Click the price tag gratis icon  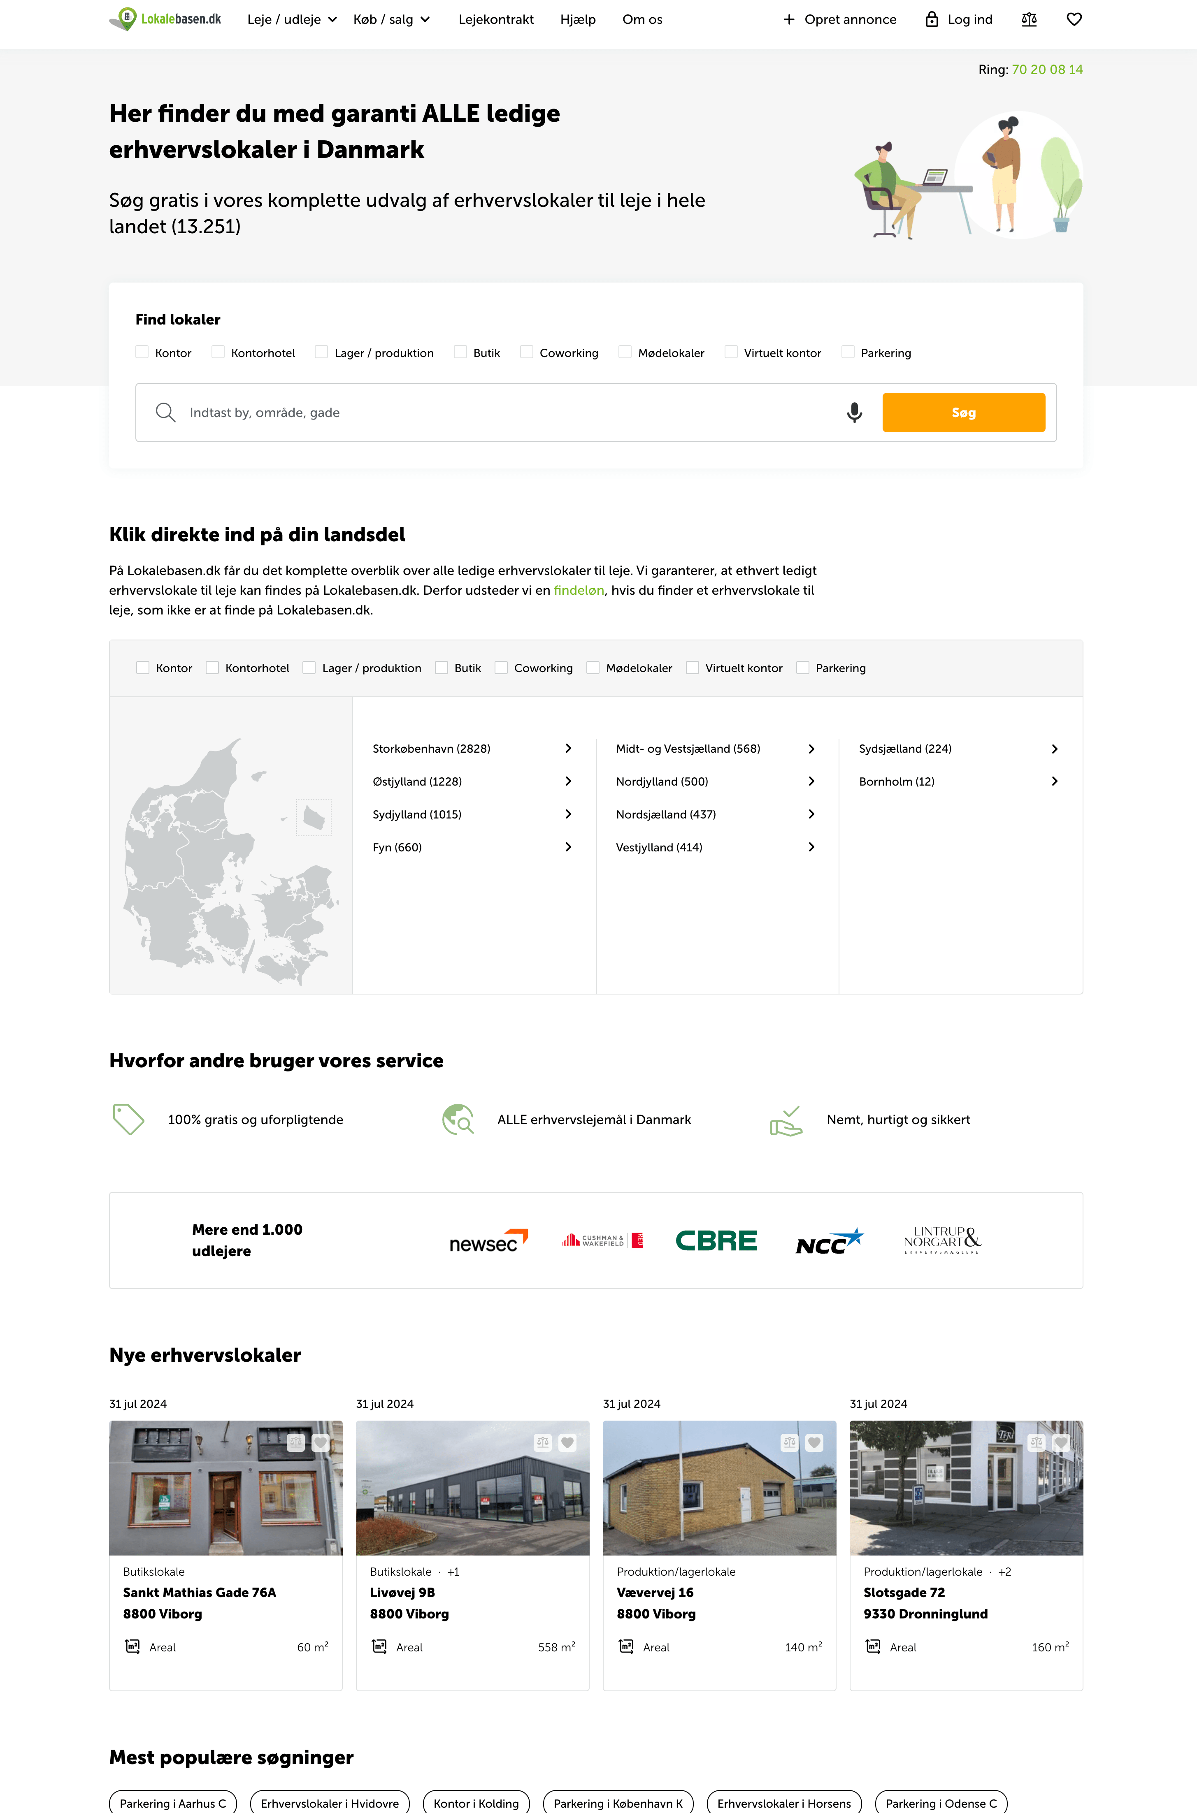(128, 1120)
